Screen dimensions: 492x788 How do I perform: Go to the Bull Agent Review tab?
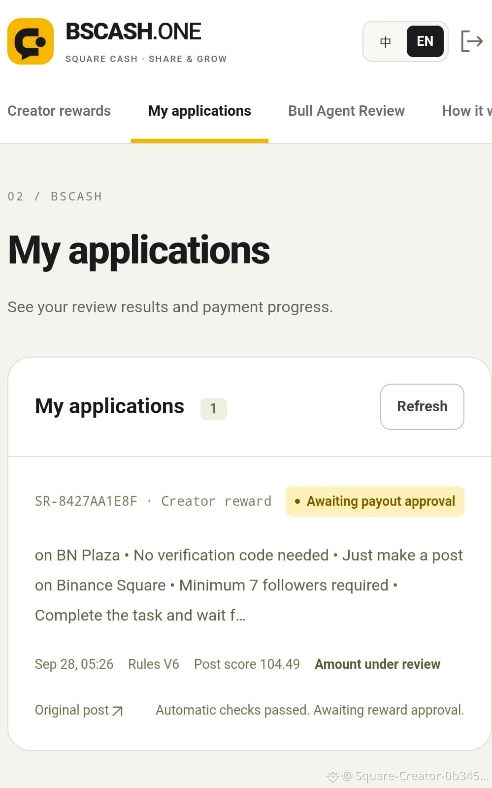tap(346, 111)
